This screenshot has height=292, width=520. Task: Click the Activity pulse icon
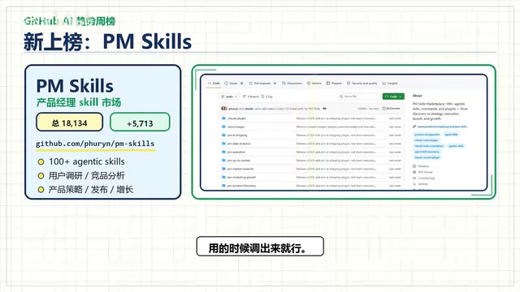(414, 184)
